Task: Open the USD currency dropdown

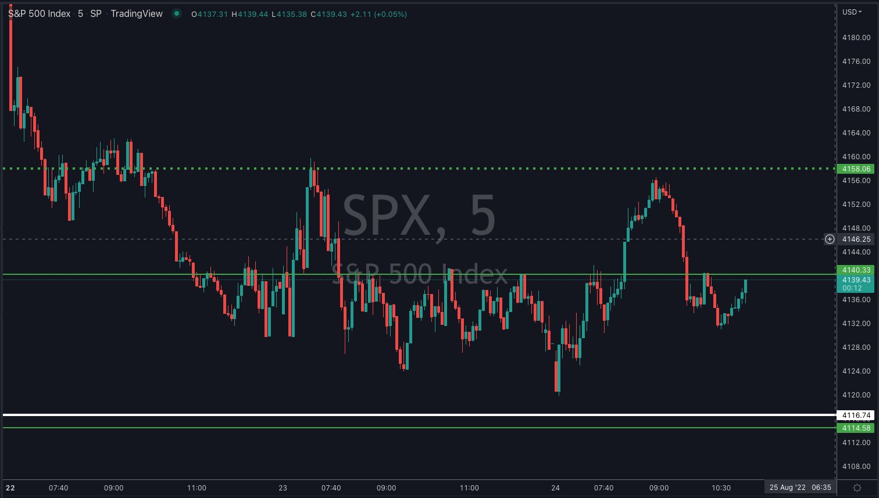Action: coord(853,12)
